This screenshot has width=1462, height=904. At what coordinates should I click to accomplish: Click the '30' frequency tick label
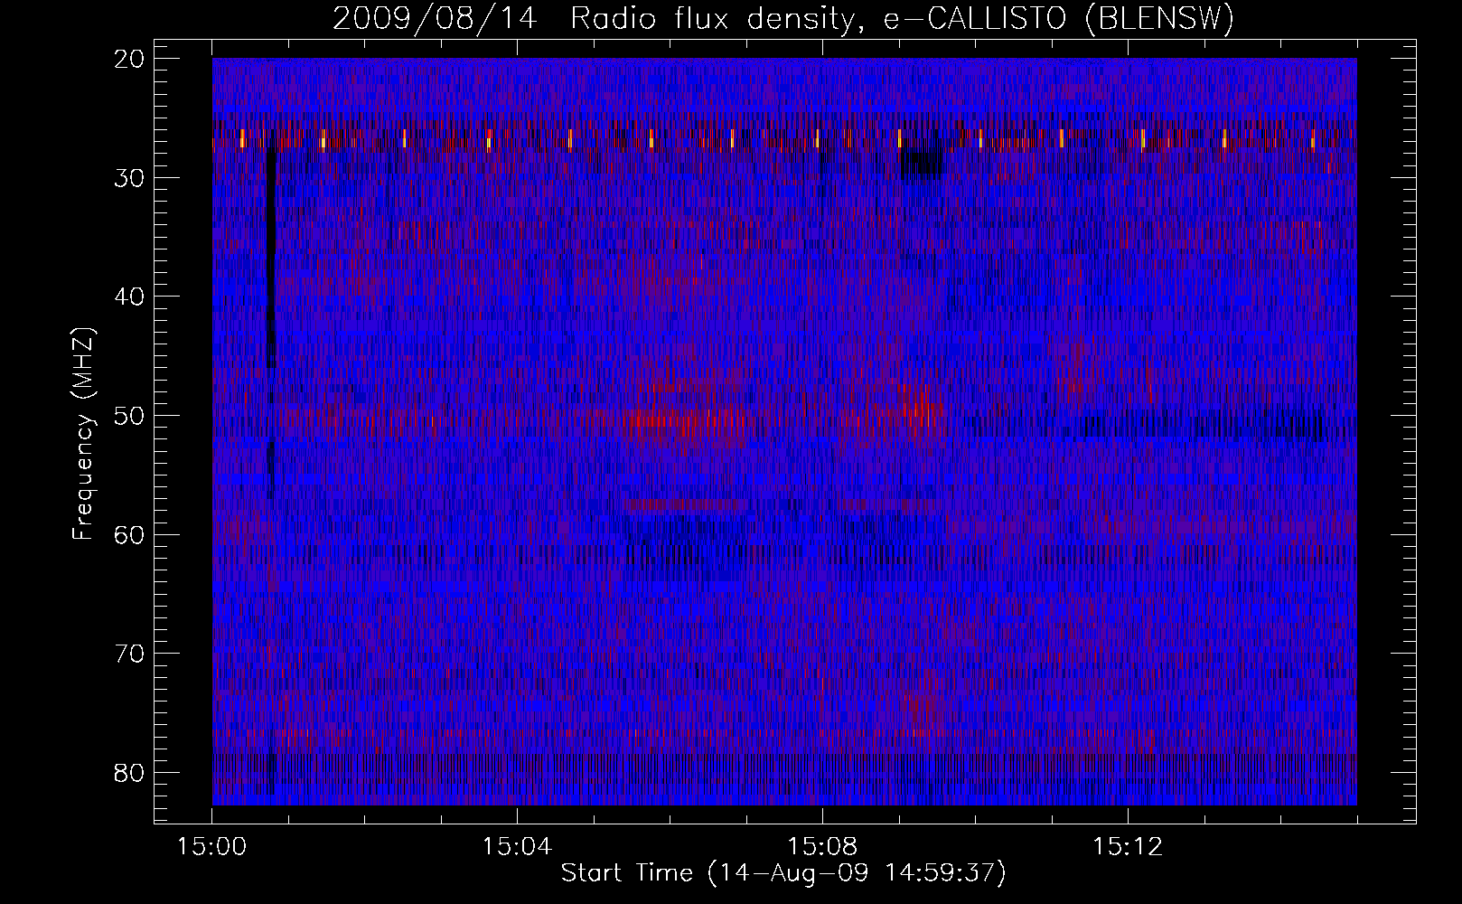click(x=130, y=177)
